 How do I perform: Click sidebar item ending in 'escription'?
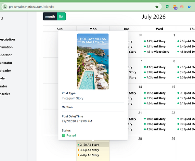7,39
